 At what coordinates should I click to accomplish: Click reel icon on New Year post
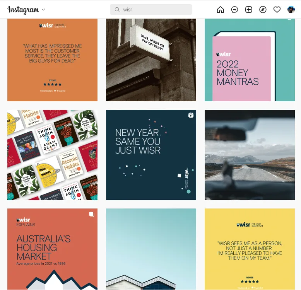[191, 115]
